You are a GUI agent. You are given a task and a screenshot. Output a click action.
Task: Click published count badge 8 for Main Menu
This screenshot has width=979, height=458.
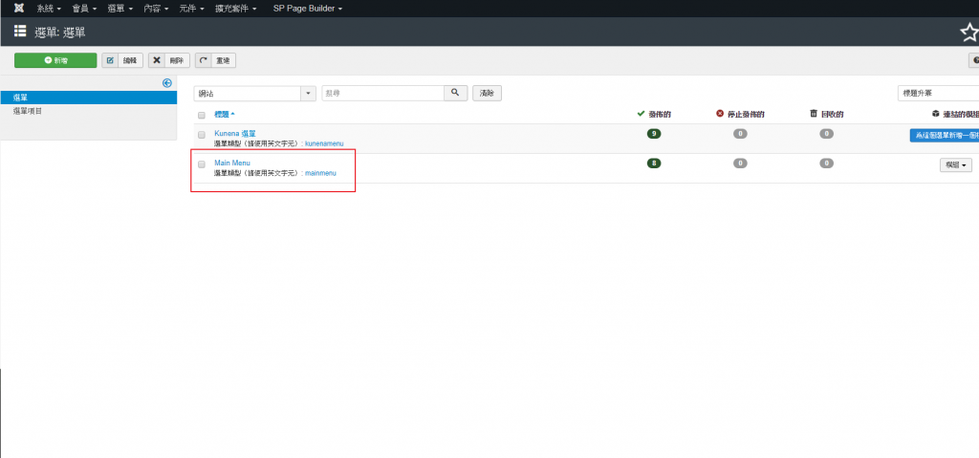point(654,164)
